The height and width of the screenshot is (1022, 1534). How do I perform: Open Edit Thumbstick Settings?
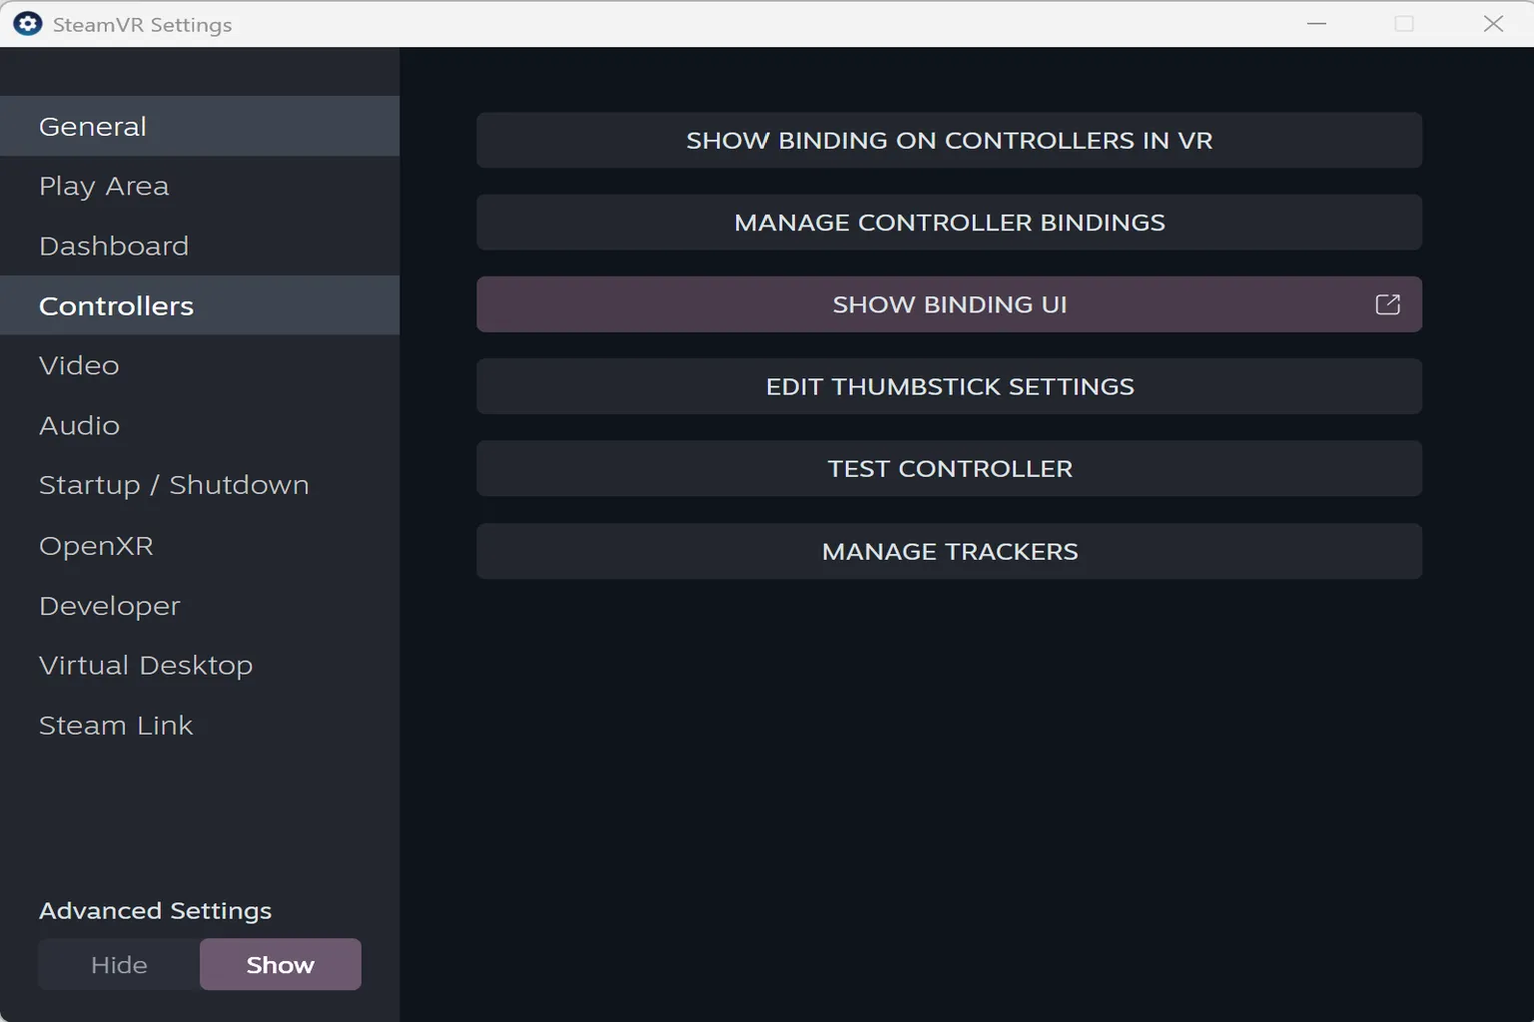pos(949,386)
